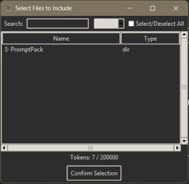The height and width of the screenshot is (184, 189).
Task: Click the horizontal scrollbar left arrow
Action: click(x=4, y=148)
